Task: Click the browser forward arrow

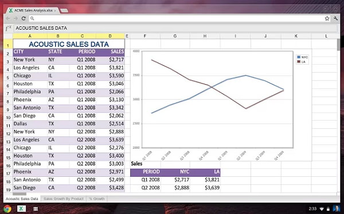Action: click(x=15, y=18)
